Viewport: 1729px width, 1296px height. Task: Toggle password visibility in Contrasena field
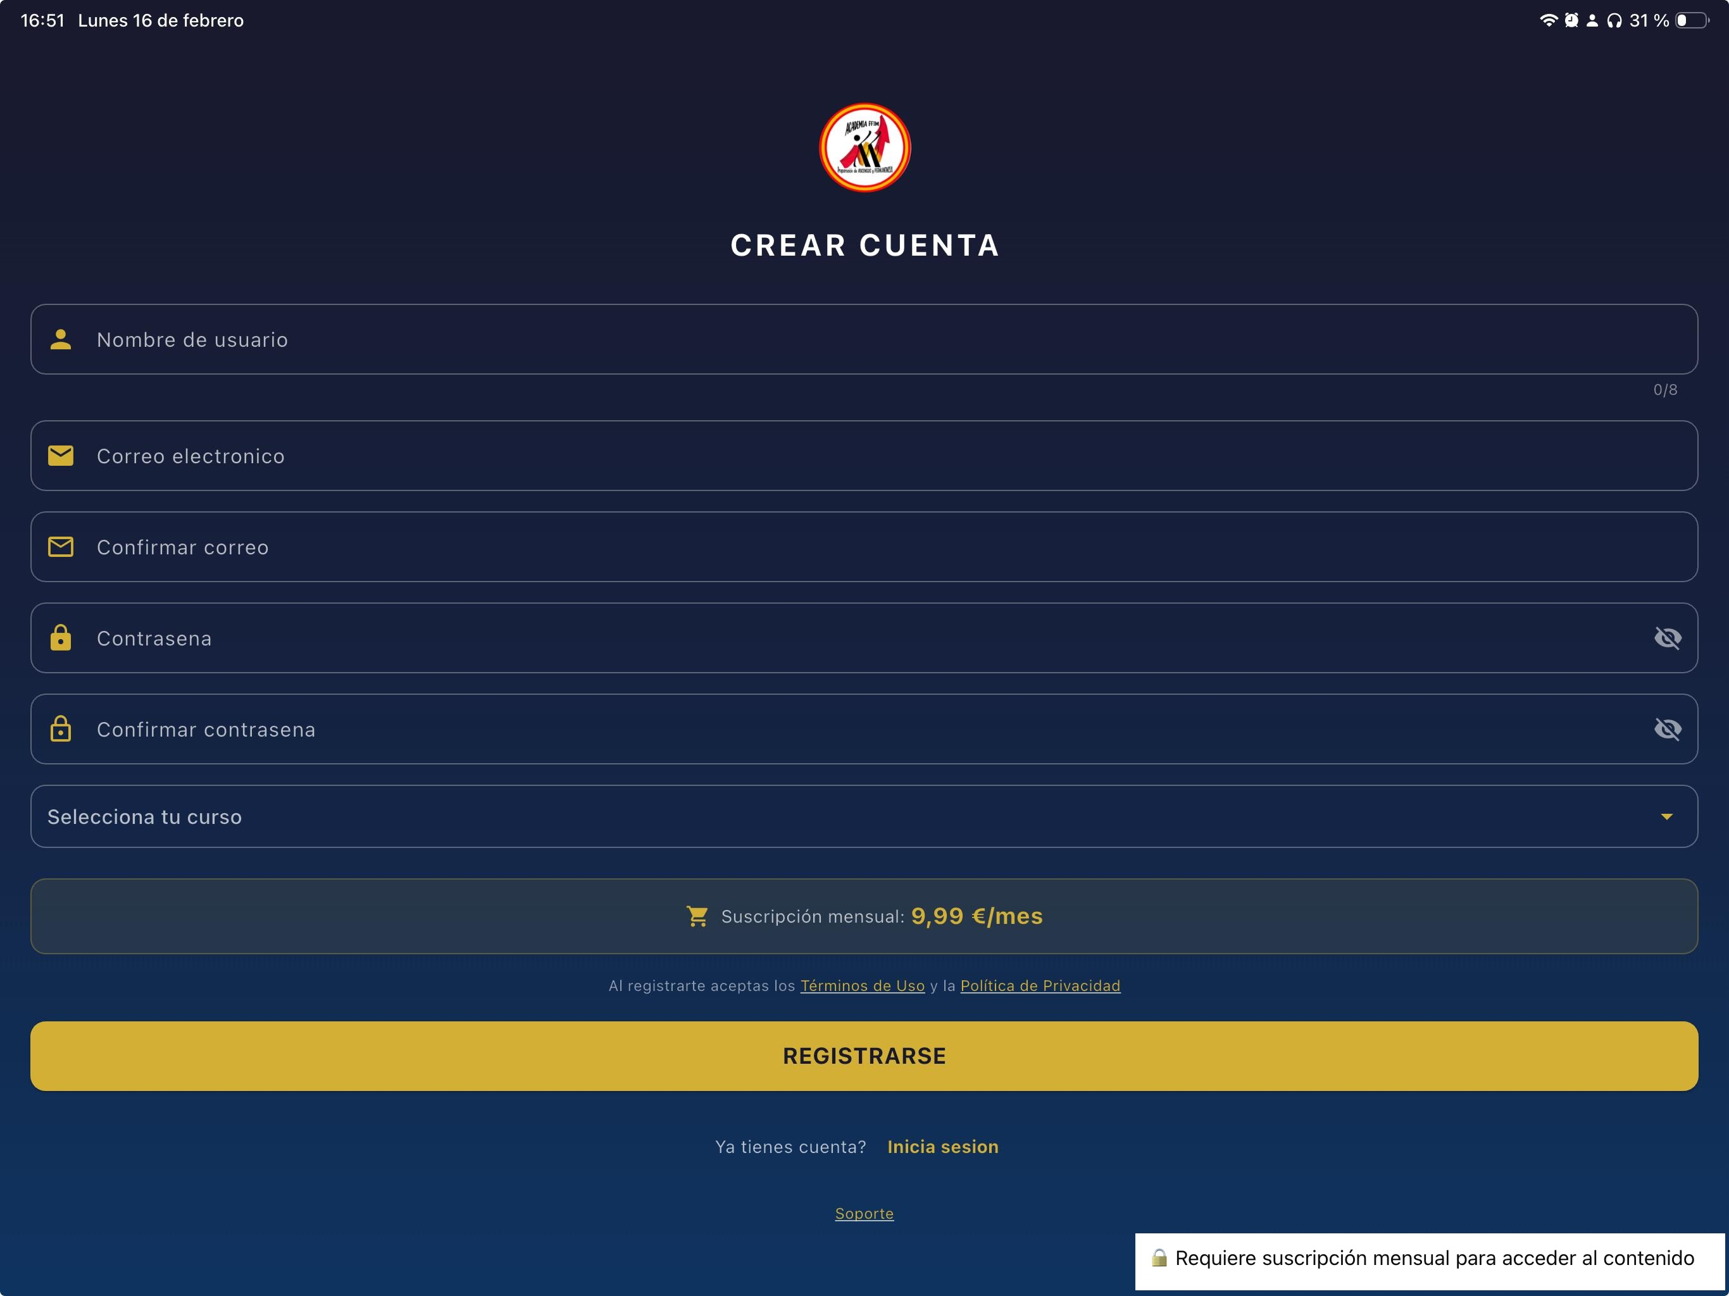pos(1667,638)
